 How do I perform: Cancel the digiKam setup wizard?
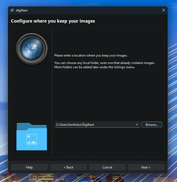coord(107,167)
